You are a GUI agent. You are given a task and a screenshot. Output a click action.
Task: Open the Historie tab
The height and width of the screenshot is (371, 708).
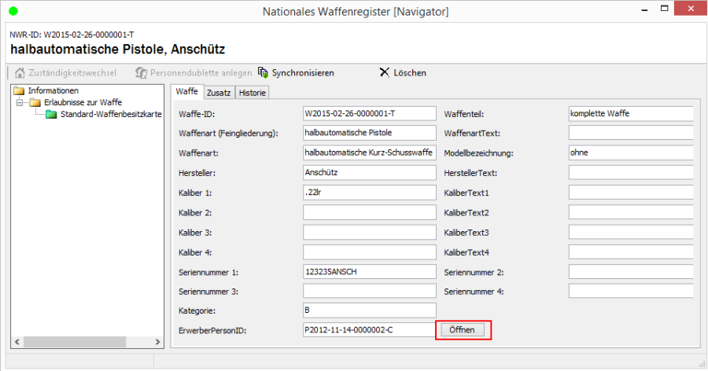(x=253, y=93)
